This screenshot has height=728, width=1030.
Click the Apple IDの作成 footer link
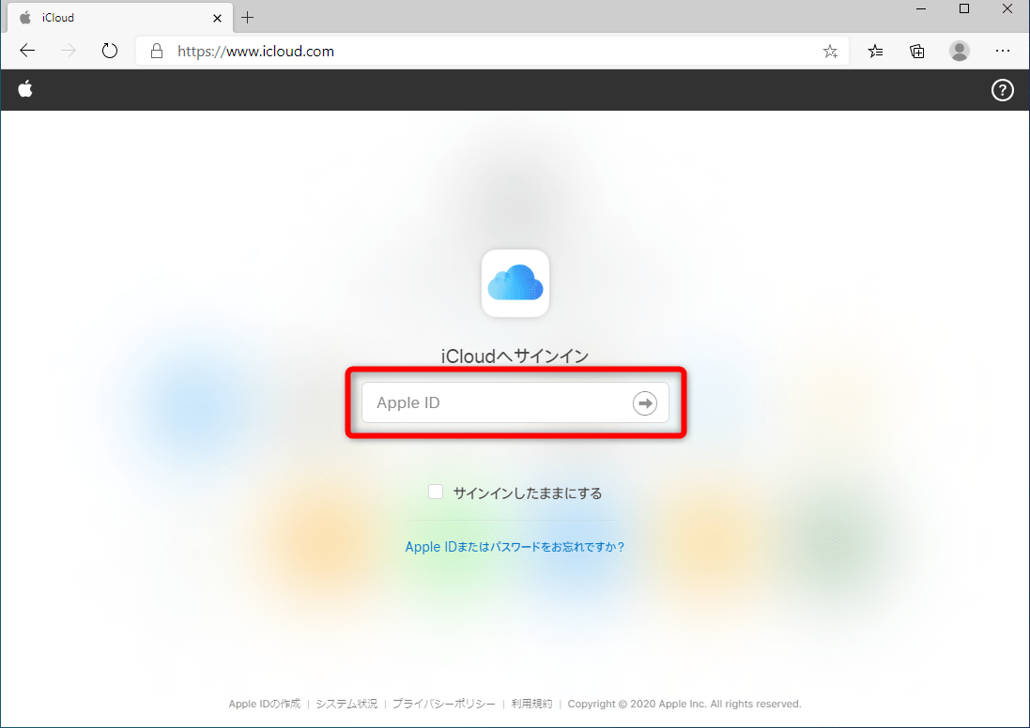click(263, 704)
